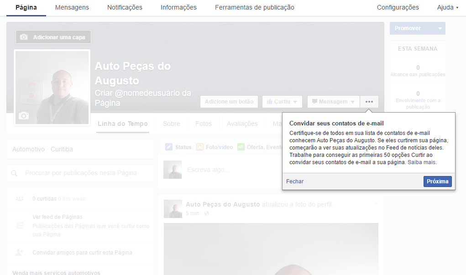The image size is (466, 275).
Task: Click the 5 min post timestamp
Action: point(193,213)
